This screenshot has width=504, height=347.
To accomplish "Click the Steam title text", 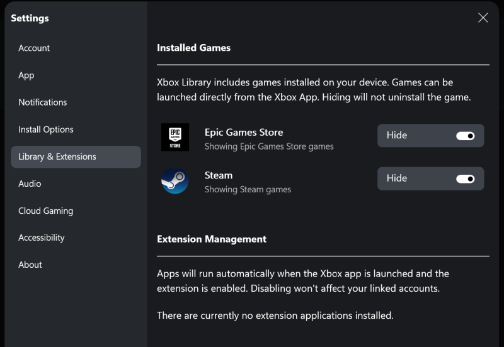I will click(219, 175).
